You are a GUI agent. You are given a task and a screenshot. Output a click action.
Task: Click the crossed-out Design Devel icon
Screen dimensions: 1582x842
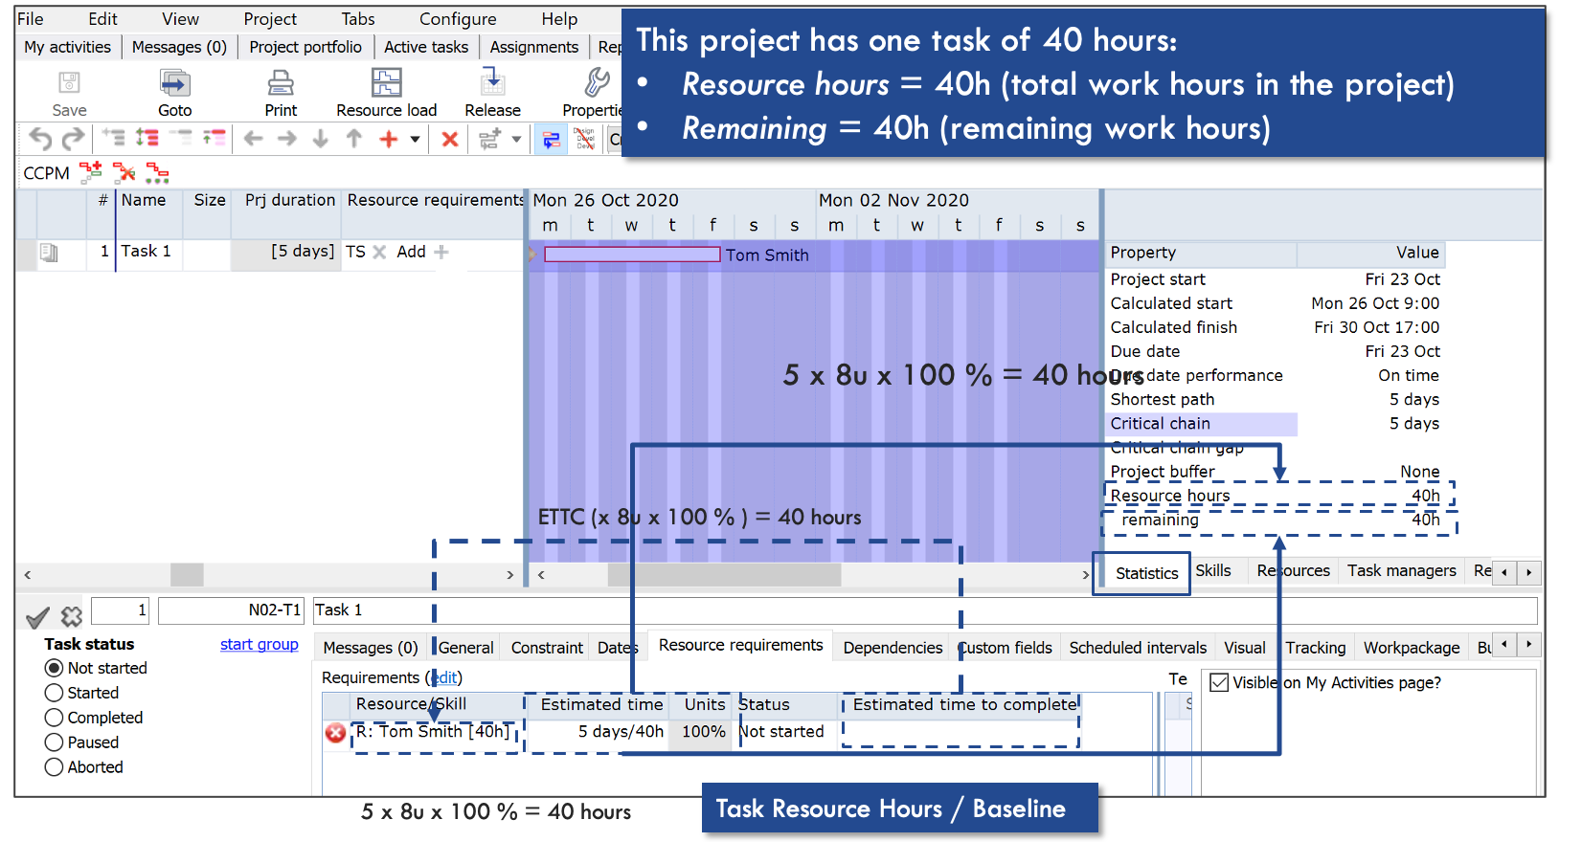click(x=584, y=139)
